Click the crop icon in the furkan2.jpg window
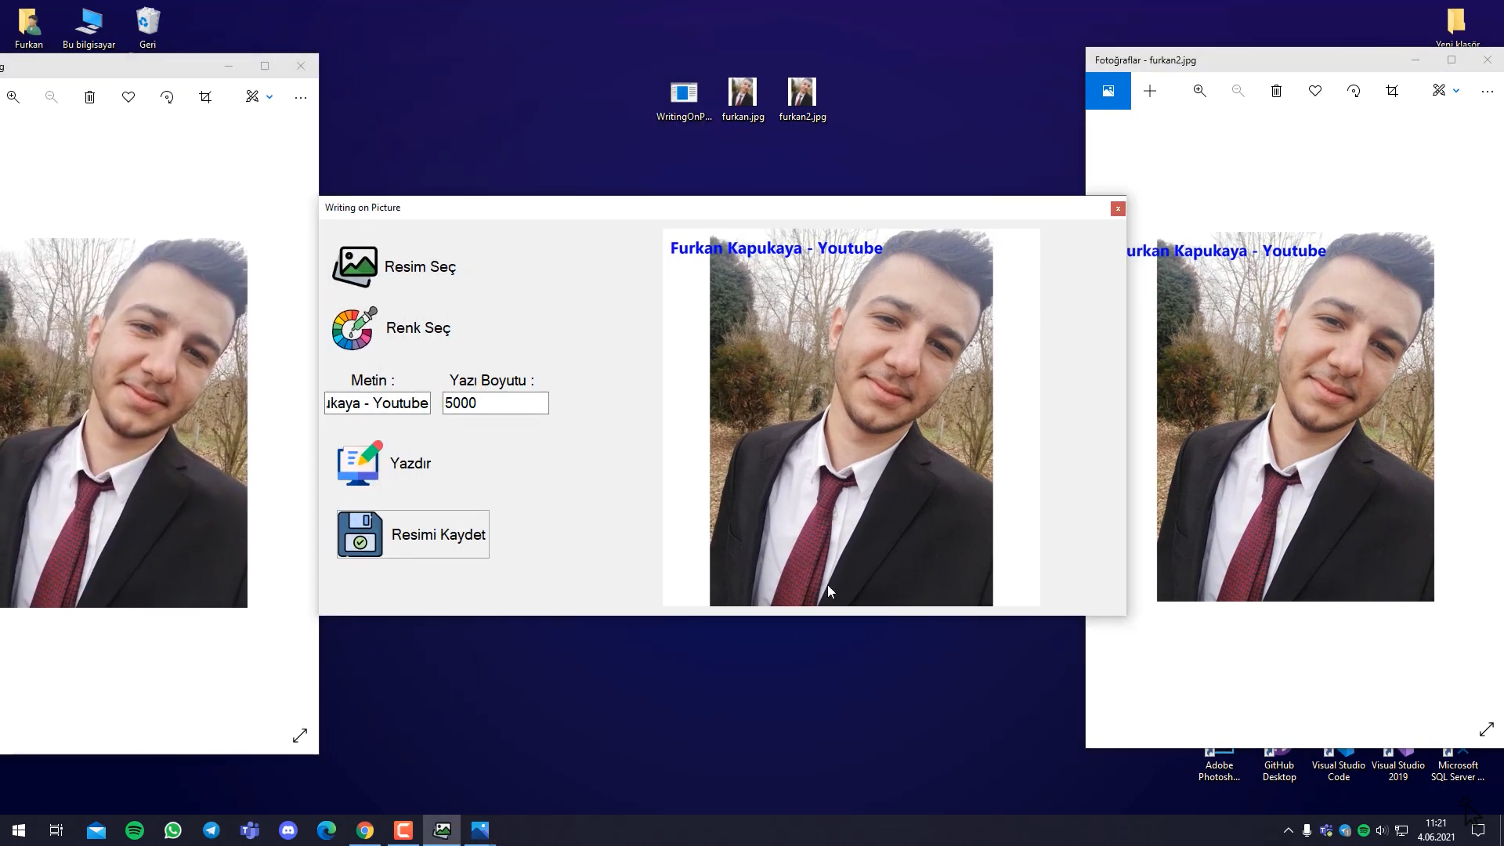 (x=1392, y=92)
